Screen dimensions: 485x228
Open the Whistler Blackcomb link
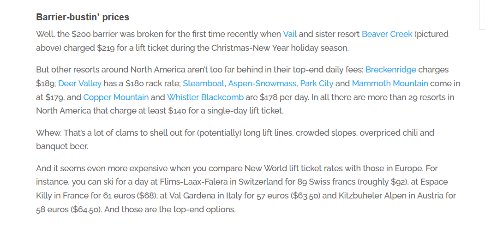click(x=205, y=97)
